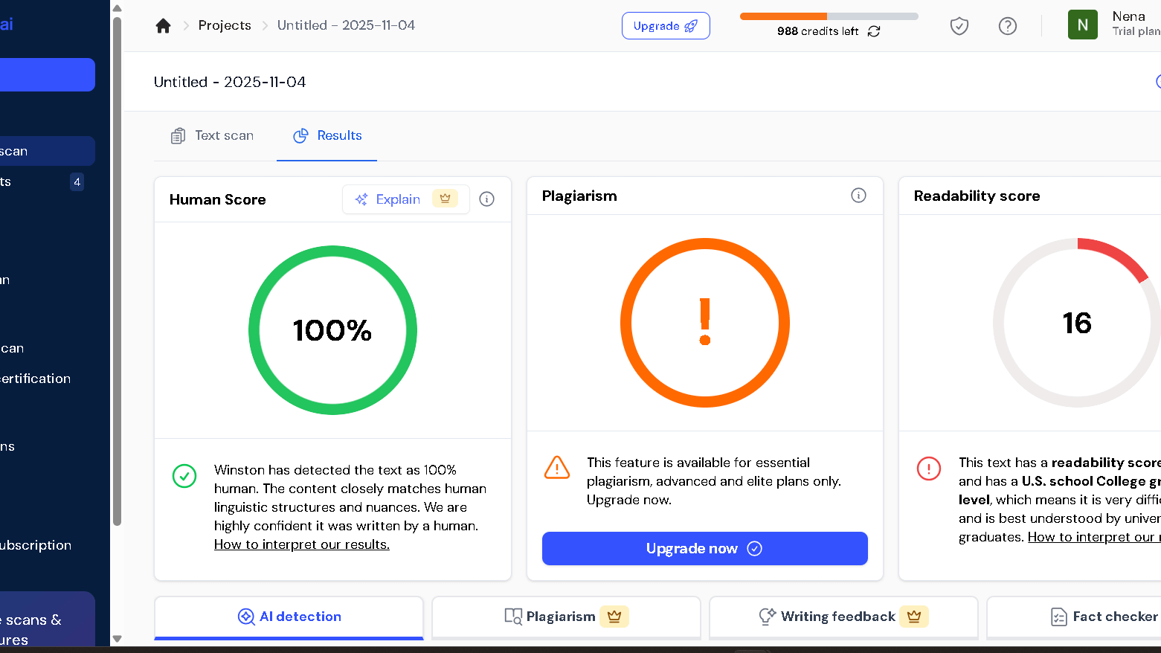Click the green N profile avatar
The height and width of the screenshot is (653, 1161).
click(x=1082, y=25)
